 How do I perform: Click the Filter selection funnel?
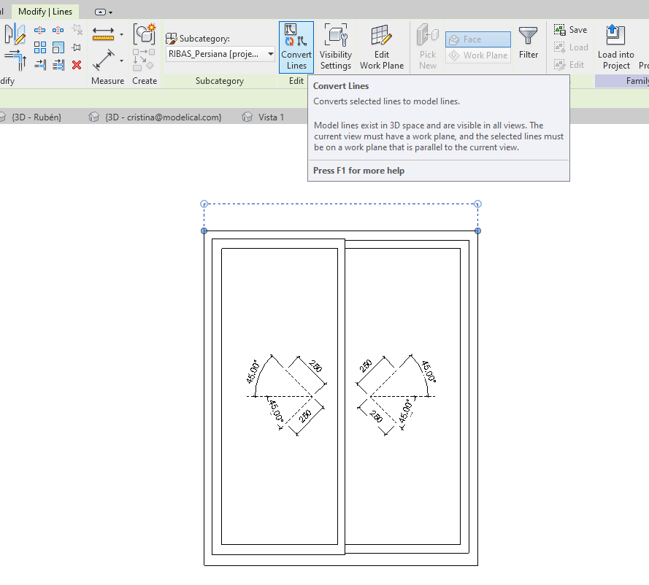point(528,42)
